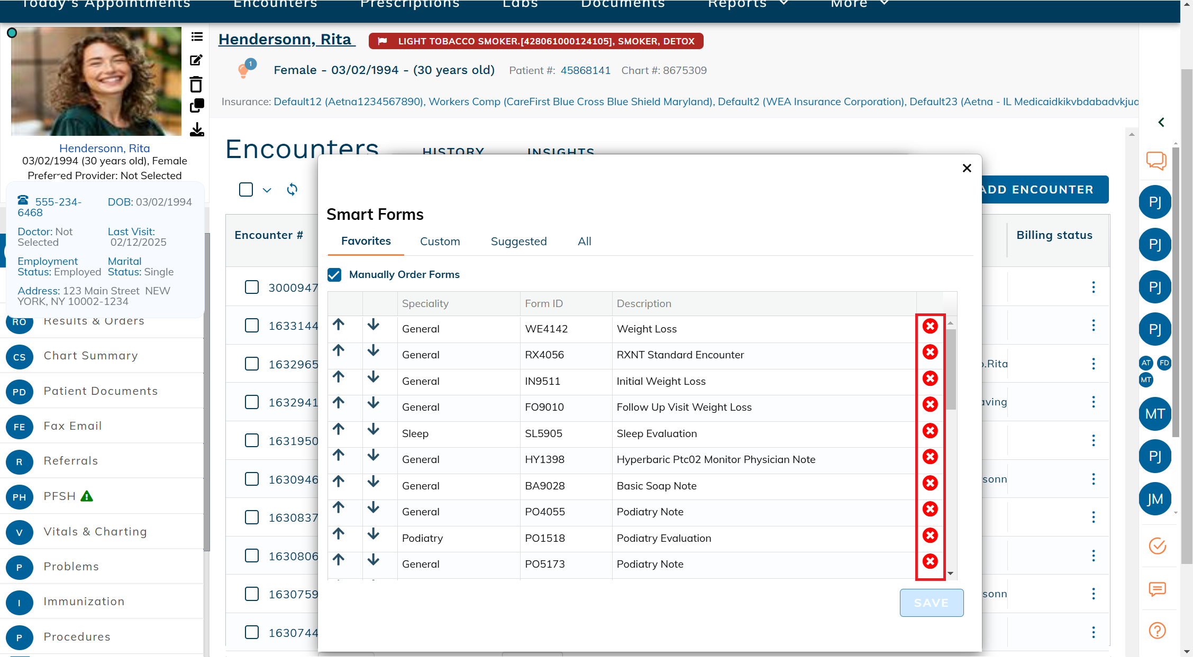This screenshot has height=657, width=1193.
Task: Open task checkmark icon in right sidebar
Action: [x=1158, y=545]
